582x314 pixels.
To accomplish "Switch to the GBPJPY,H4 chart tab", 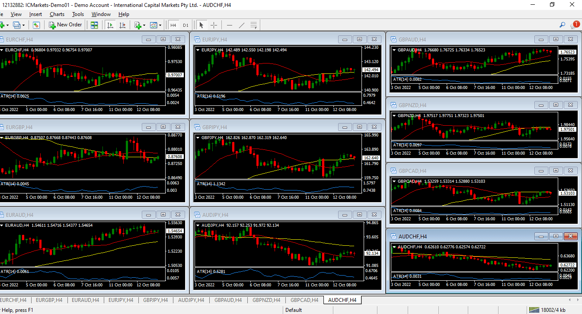I will tap(155, 300).
